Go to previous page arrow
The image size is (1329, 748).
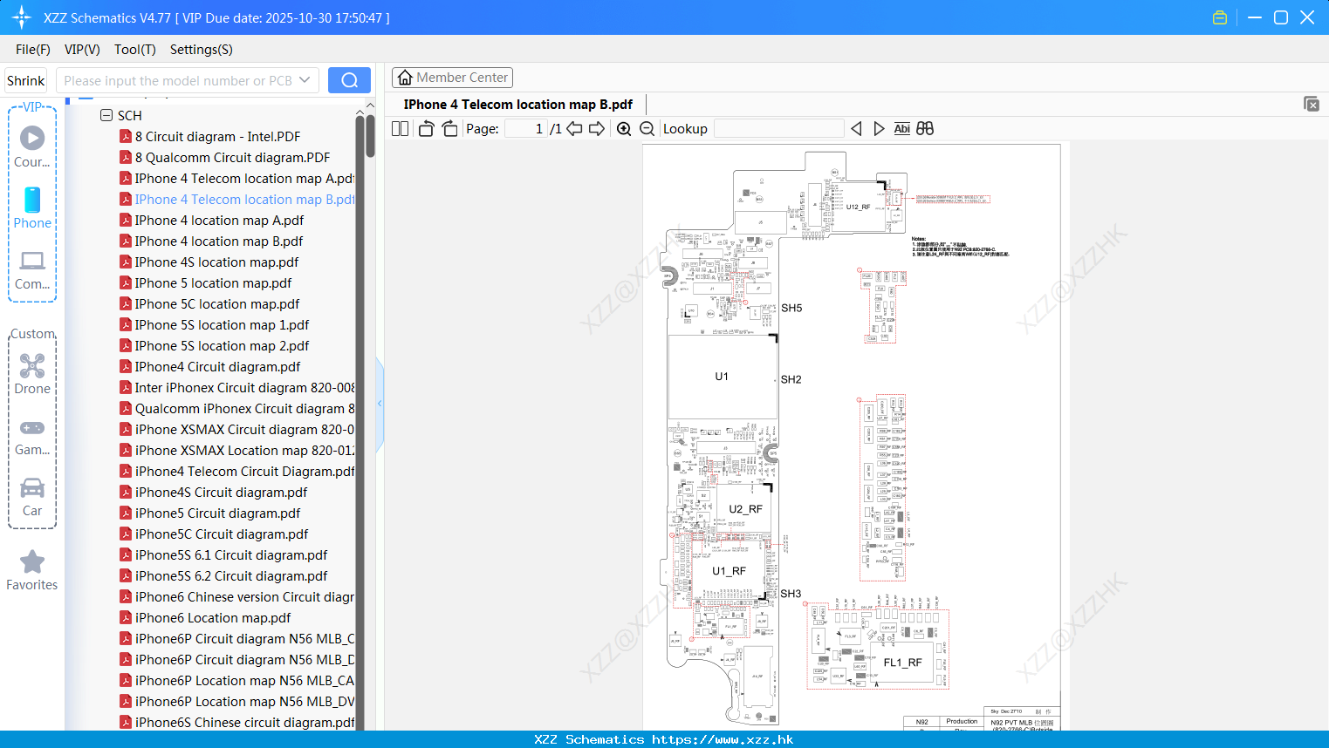[574, 129]
